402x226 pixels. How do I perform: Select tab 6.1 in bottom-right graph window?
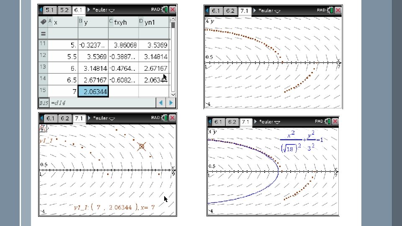(218, 122)
